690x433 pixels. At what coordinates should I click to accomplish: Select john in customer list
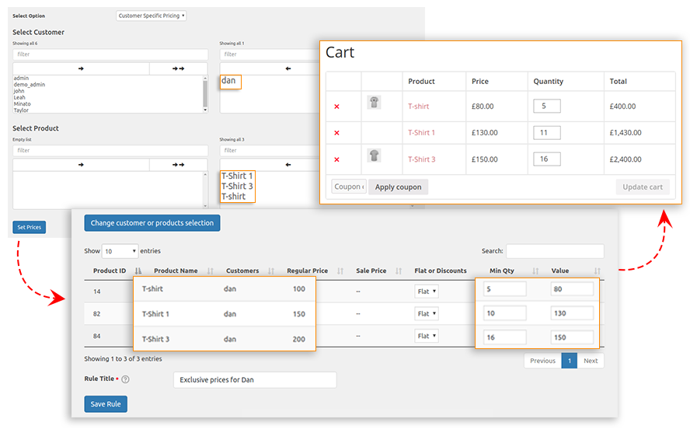(19, 91)
